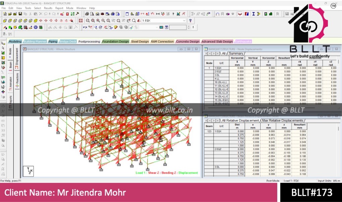Click the blue I-beam section icon
This screenshot has height=202, width=342.
click(253, 14)
